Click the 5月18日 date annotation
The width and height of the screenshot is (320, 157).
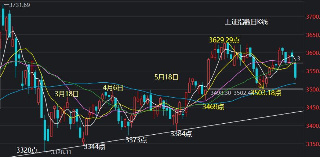point(166,77)
